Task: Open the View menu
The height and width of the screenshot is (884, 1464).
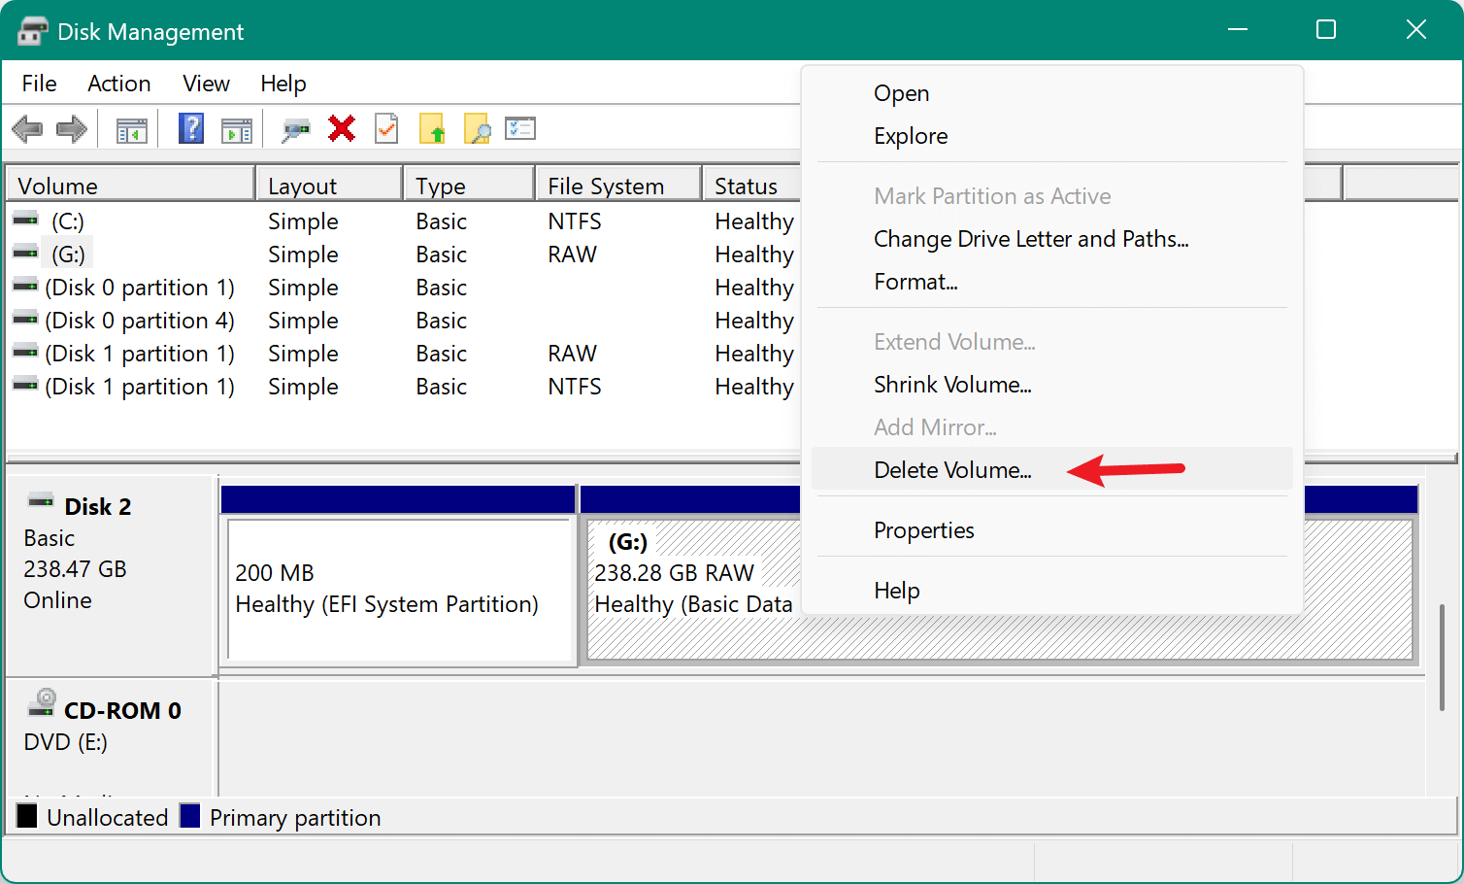Action: [x=206, y=84]
